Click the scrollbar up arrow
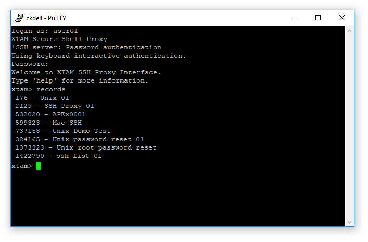Viewport: 368px width, 242px height. [350, 31]
